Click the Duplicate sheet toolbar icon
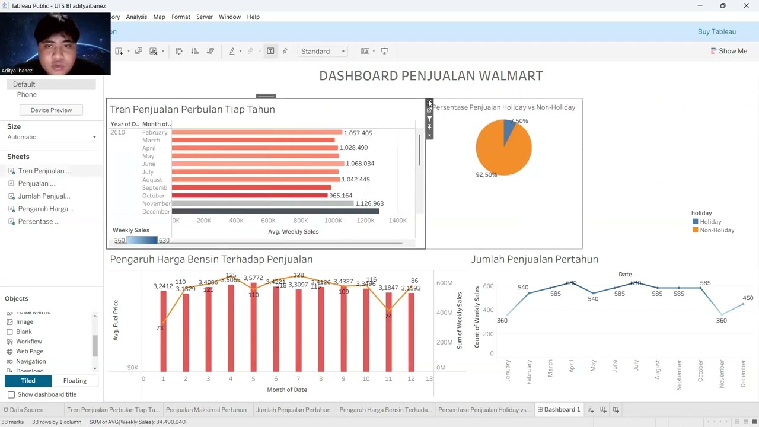The height and width of the screenshot is (427, 759). pos(138,52)
